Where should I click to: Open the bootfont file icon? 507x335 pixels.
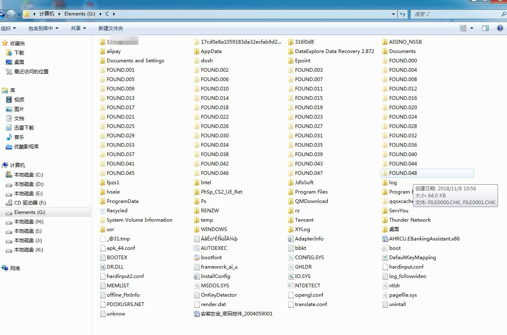(197, 258)
